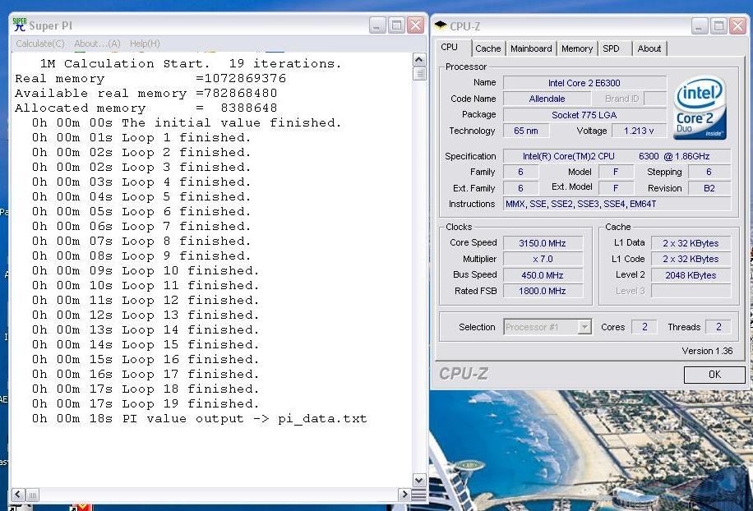Image resolution: width=753 pixels, height=511 pixels.
Task: Click the Level 2 value '2048 KBytes'
Action: (x=691, y=275)
